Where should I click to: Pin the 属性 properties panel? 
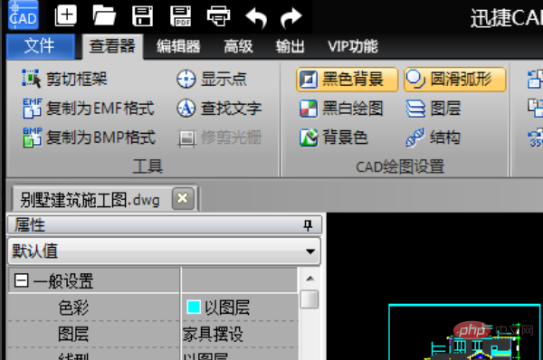click(308, 225)
